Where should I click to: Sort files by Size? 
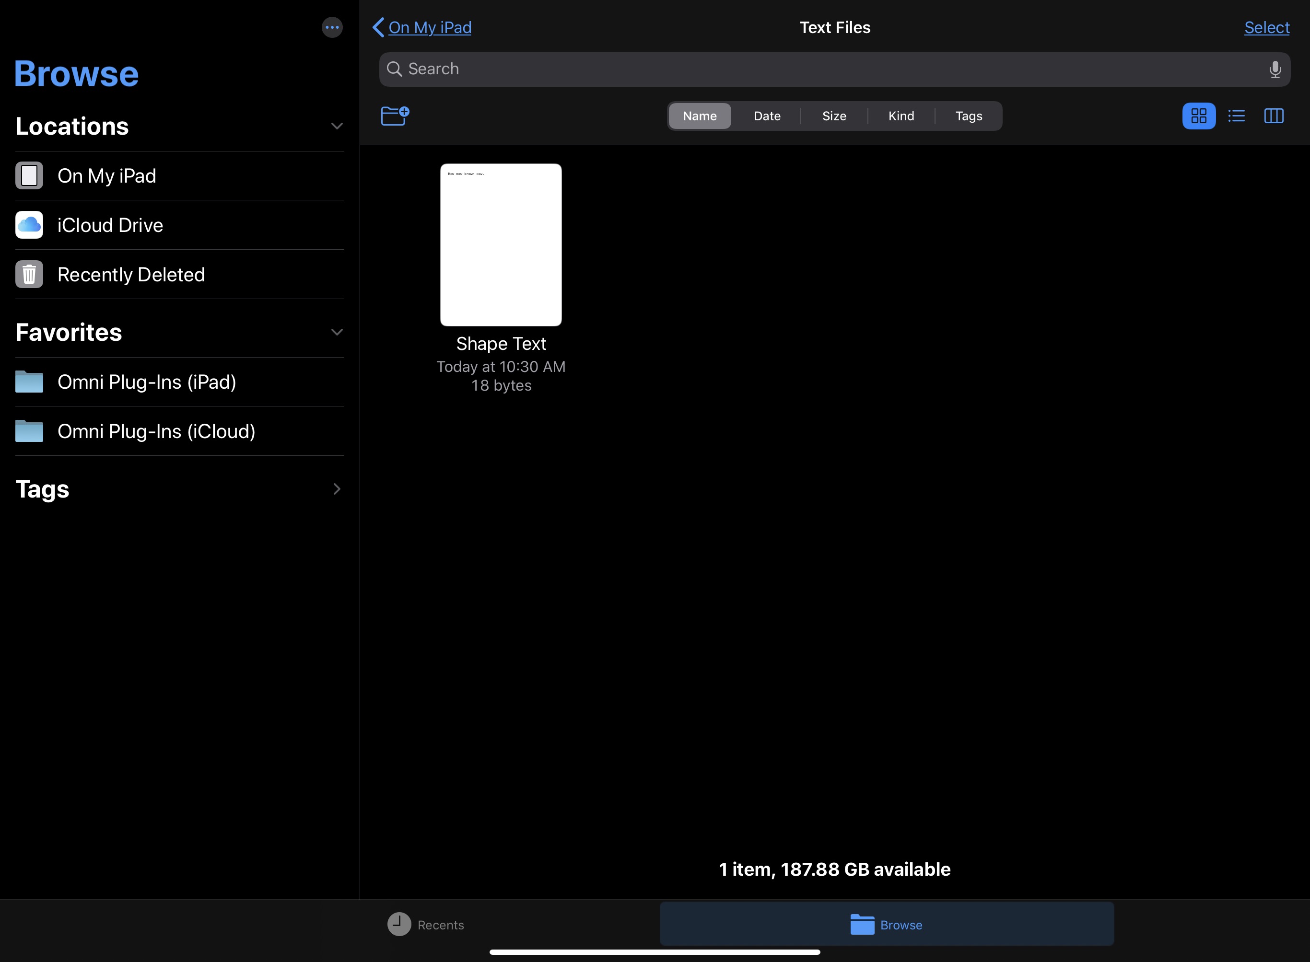click(x=833, y=116)
